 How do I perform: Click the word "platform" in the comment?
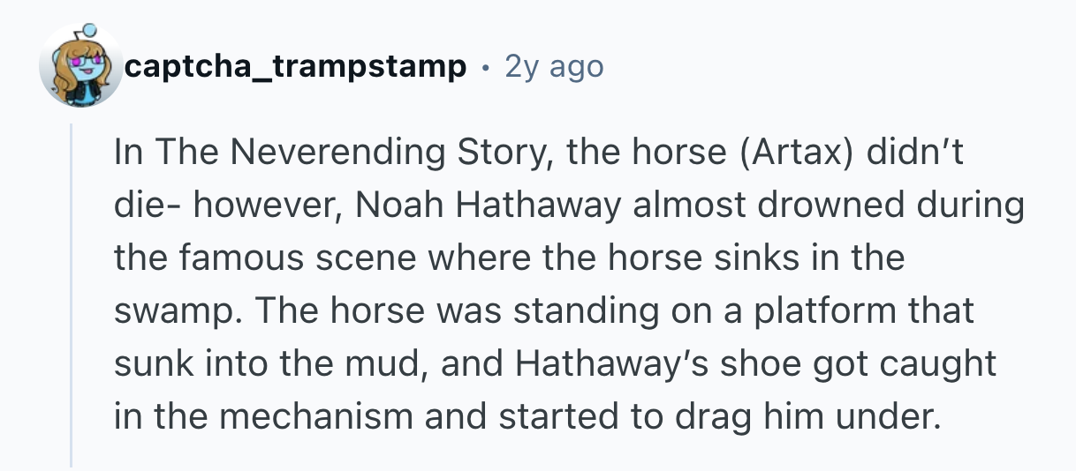[x=816, y=311]
